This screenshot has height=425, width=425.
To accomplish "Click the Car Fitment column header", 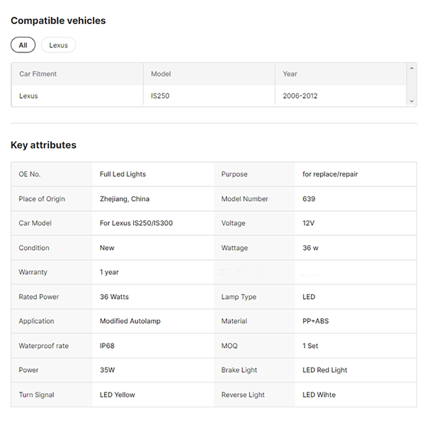I will pyautogui.click(x=38, y=74).
